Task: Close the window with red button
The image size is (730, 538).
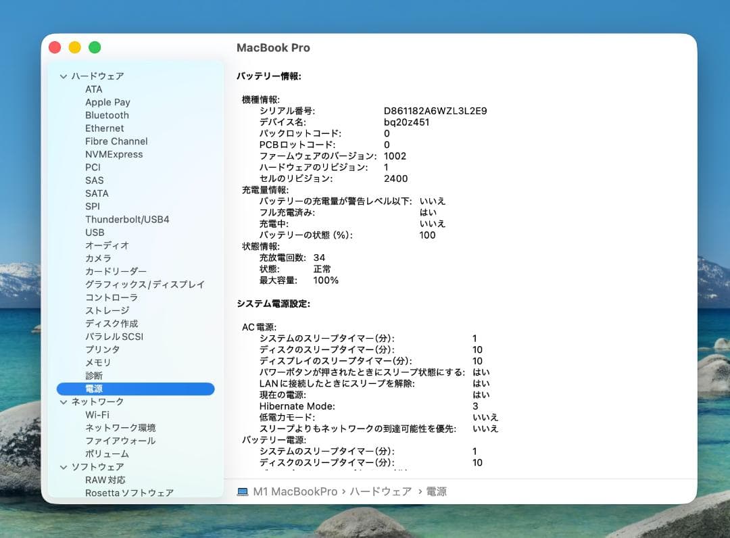Action: point(55,47)
